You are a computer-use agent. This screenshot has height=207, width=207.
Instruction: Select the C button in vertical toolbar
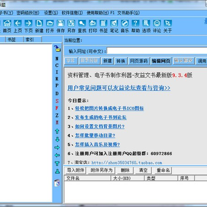point(57,66)
